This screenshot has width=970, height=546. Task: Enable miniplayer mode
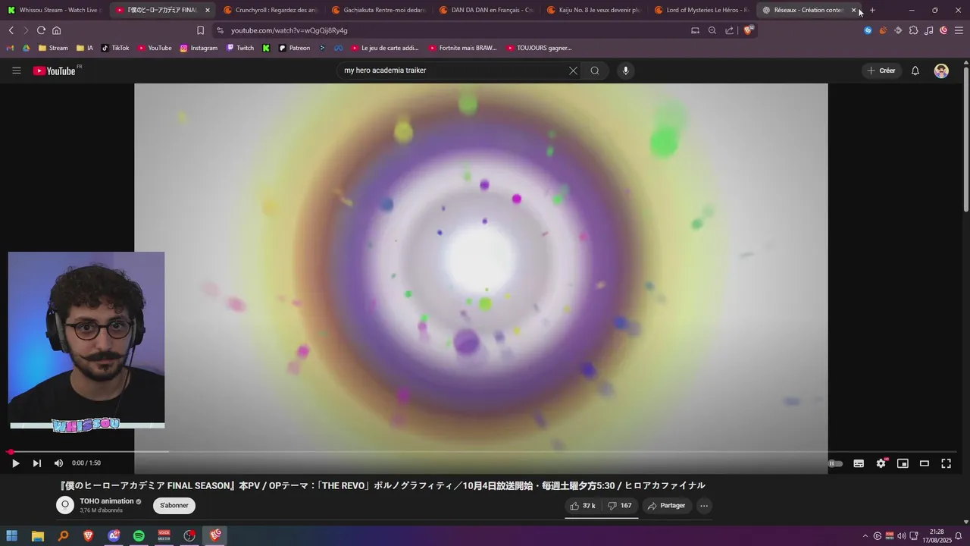903,463
